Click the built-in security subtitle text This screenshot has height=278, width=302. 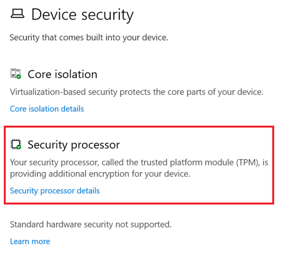point(89,37)
